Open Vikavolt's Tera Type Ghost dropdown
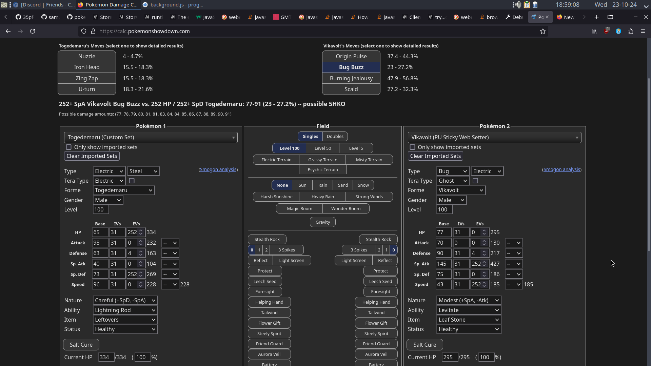The image size is (651, 366). [453, 181]
